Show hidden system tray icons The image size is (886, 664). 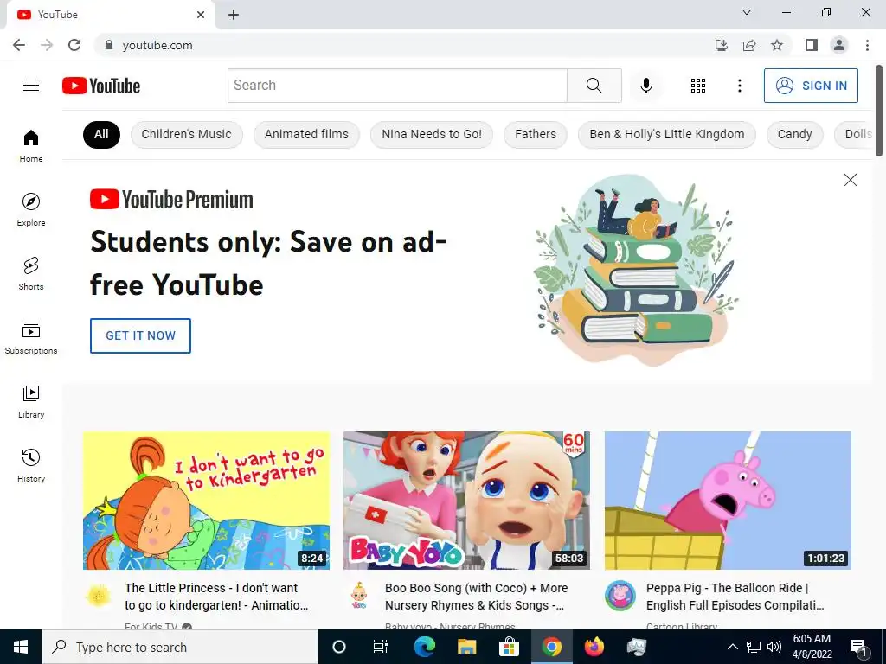pyautogui.click(x=732, y=647)
